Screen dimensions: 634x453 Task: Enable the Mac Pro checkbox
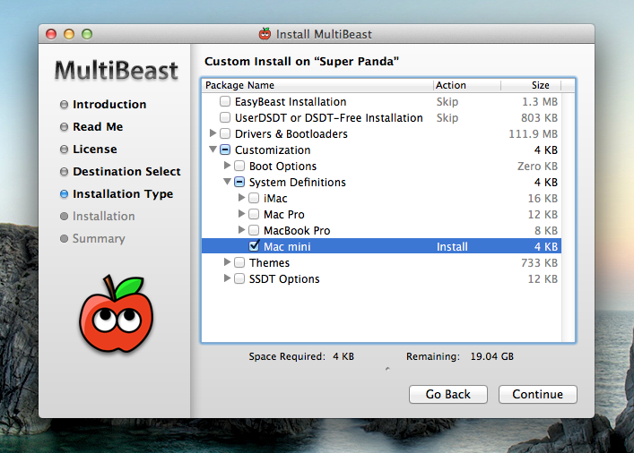coord(254,214)
